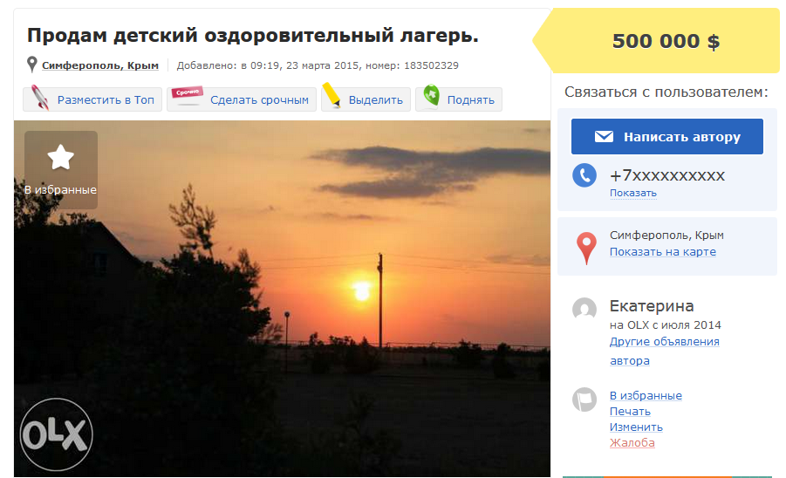Click the location pin next to Симферополь
This screenshot has height=478, width=786.
(31, 65)
